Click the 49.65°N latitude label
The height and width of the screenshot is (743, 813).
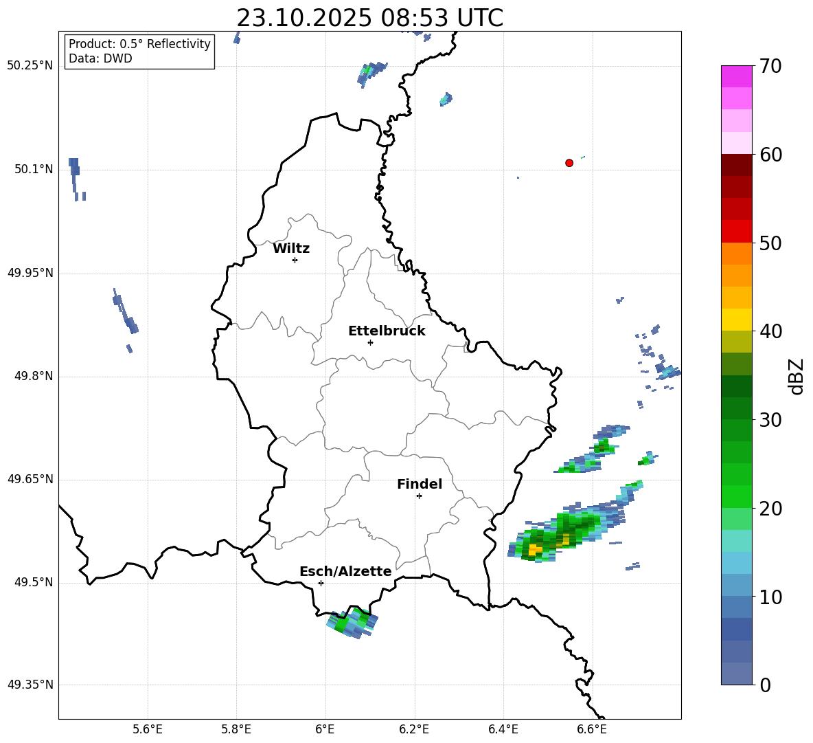[x=30, y=480]
